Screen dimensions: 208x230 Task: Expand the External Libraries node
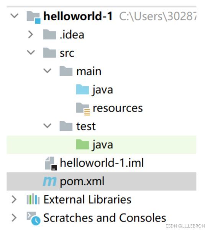point(14,199)
